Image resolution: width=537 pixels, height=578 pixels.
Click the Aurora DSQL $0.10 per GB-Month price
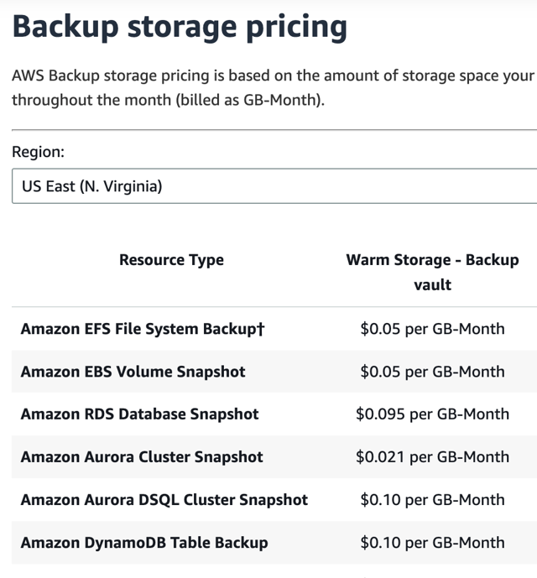click(x=432, y=499)
